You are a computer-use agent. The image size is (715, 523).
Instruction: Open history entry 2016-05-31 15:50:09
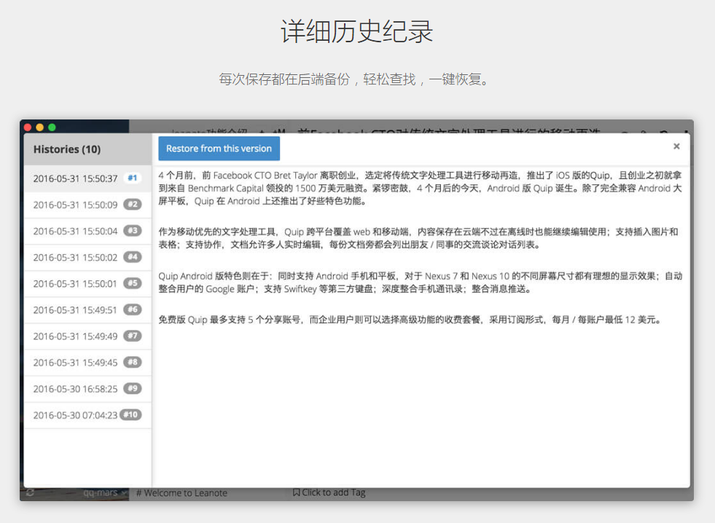[x=75, y=205]
